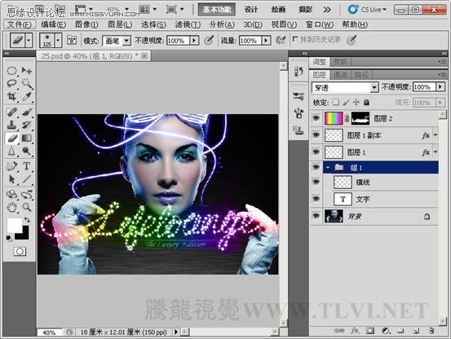Select the Path Selection tool
The width and height of the screenshot is (451, 339).
click(11, 179)
